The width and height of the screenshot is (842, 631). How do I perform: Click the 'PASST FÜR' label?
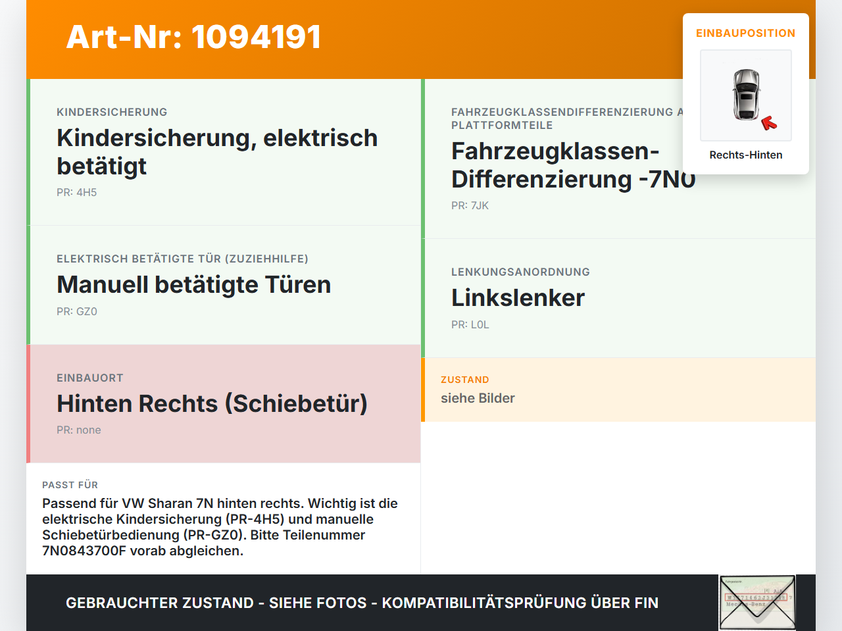click(70, 485)
